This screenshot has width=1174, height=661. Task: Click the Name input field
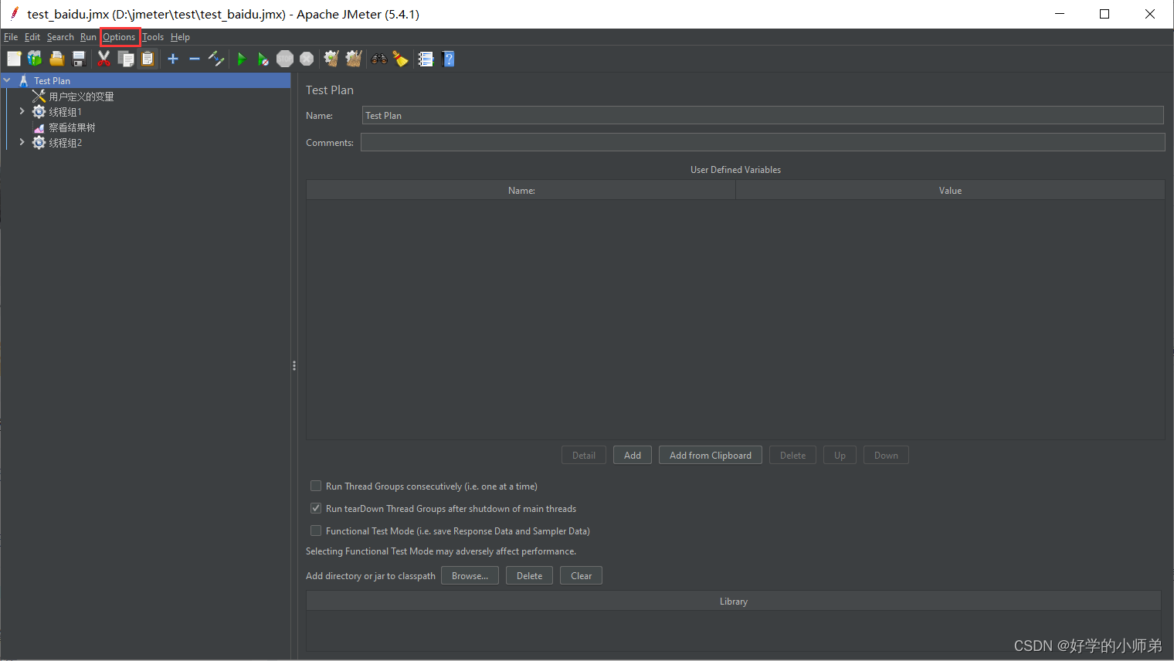[x=762, y=115]
